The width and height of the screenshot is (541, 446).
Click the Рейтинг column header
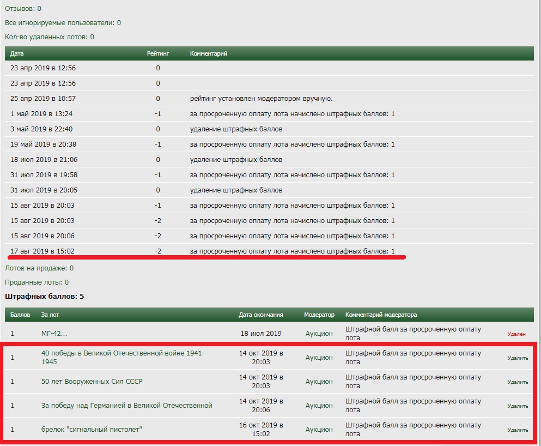pyautogui.click(x=158, y=53)
